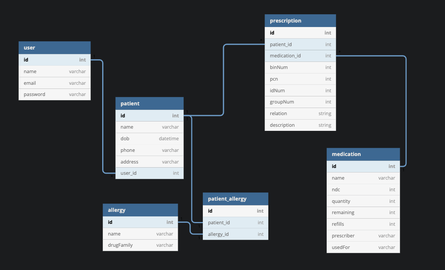445x270 pixels.
Task: Click the patient table header
Action: tap(149, 103)
